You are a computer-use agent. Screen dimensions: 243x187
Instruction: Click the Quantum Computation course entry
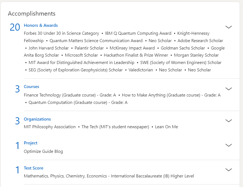[x=78, y=103]
